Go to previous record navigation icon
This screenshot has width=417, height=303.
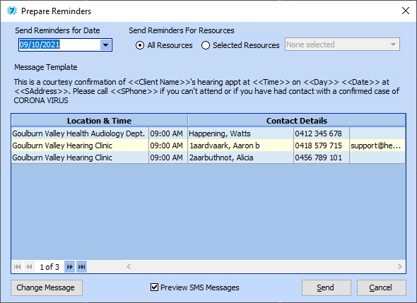point(29,266)
